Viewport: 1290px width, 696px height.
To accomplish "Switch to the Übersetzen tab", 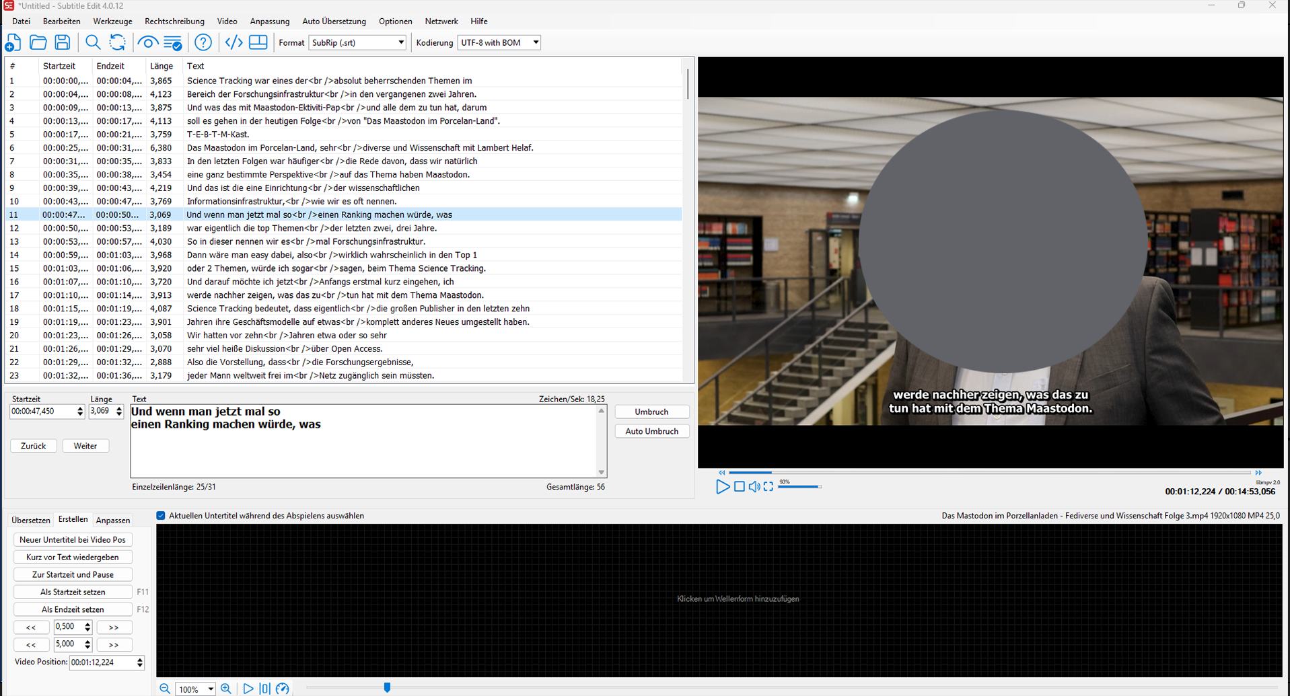I will click(31, 520).
